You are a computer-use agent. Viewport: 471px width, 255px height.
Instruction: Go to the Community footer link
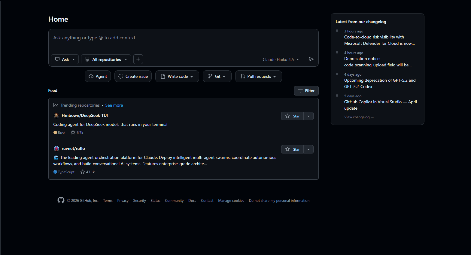click(174, 201)
